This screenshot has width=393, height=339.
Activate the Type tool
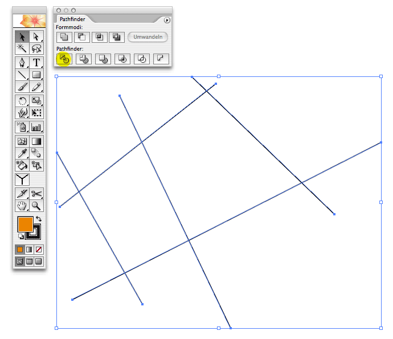tap(36, 63)
